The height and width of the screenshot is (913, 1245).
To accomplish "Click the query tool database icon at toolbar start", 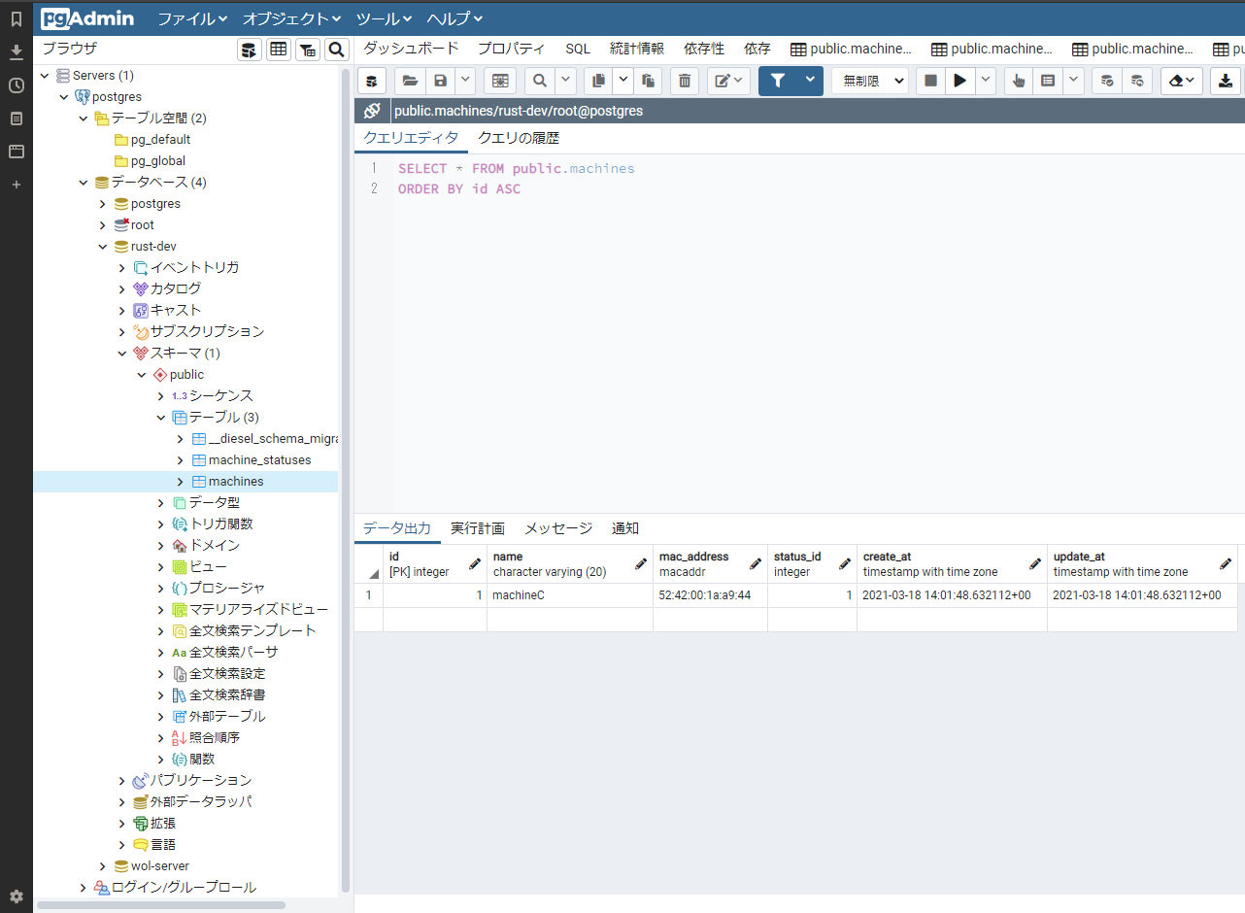I will (x=371, y=81).
